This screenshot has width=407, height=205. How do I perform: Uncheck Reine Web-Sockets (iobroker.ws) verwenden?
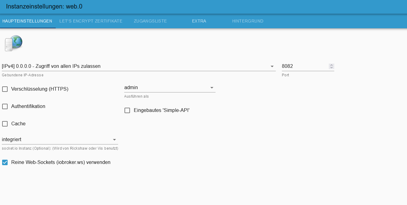(5, 162)
